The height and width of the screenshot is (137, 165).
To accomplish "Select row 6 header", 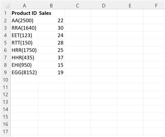I will [5, 50].
